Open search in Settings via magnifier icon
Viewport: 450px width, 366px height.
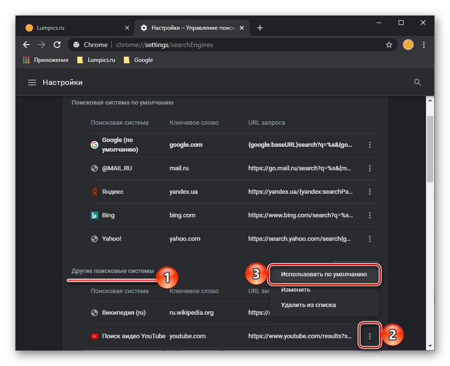pyautogui.click(x=417, y=82)
